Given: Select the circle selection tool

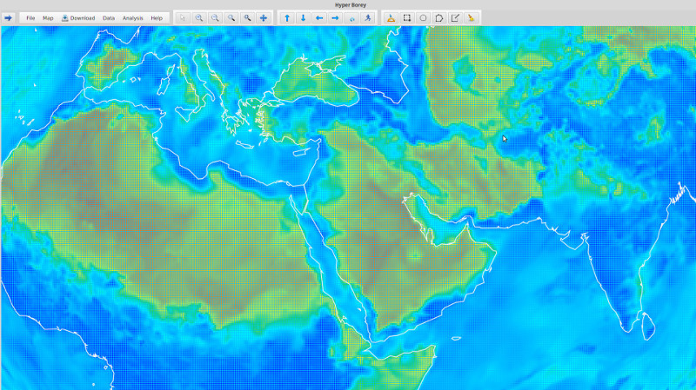Looking at the screenshot, I should pyautogui.click(x=423, y=18).
